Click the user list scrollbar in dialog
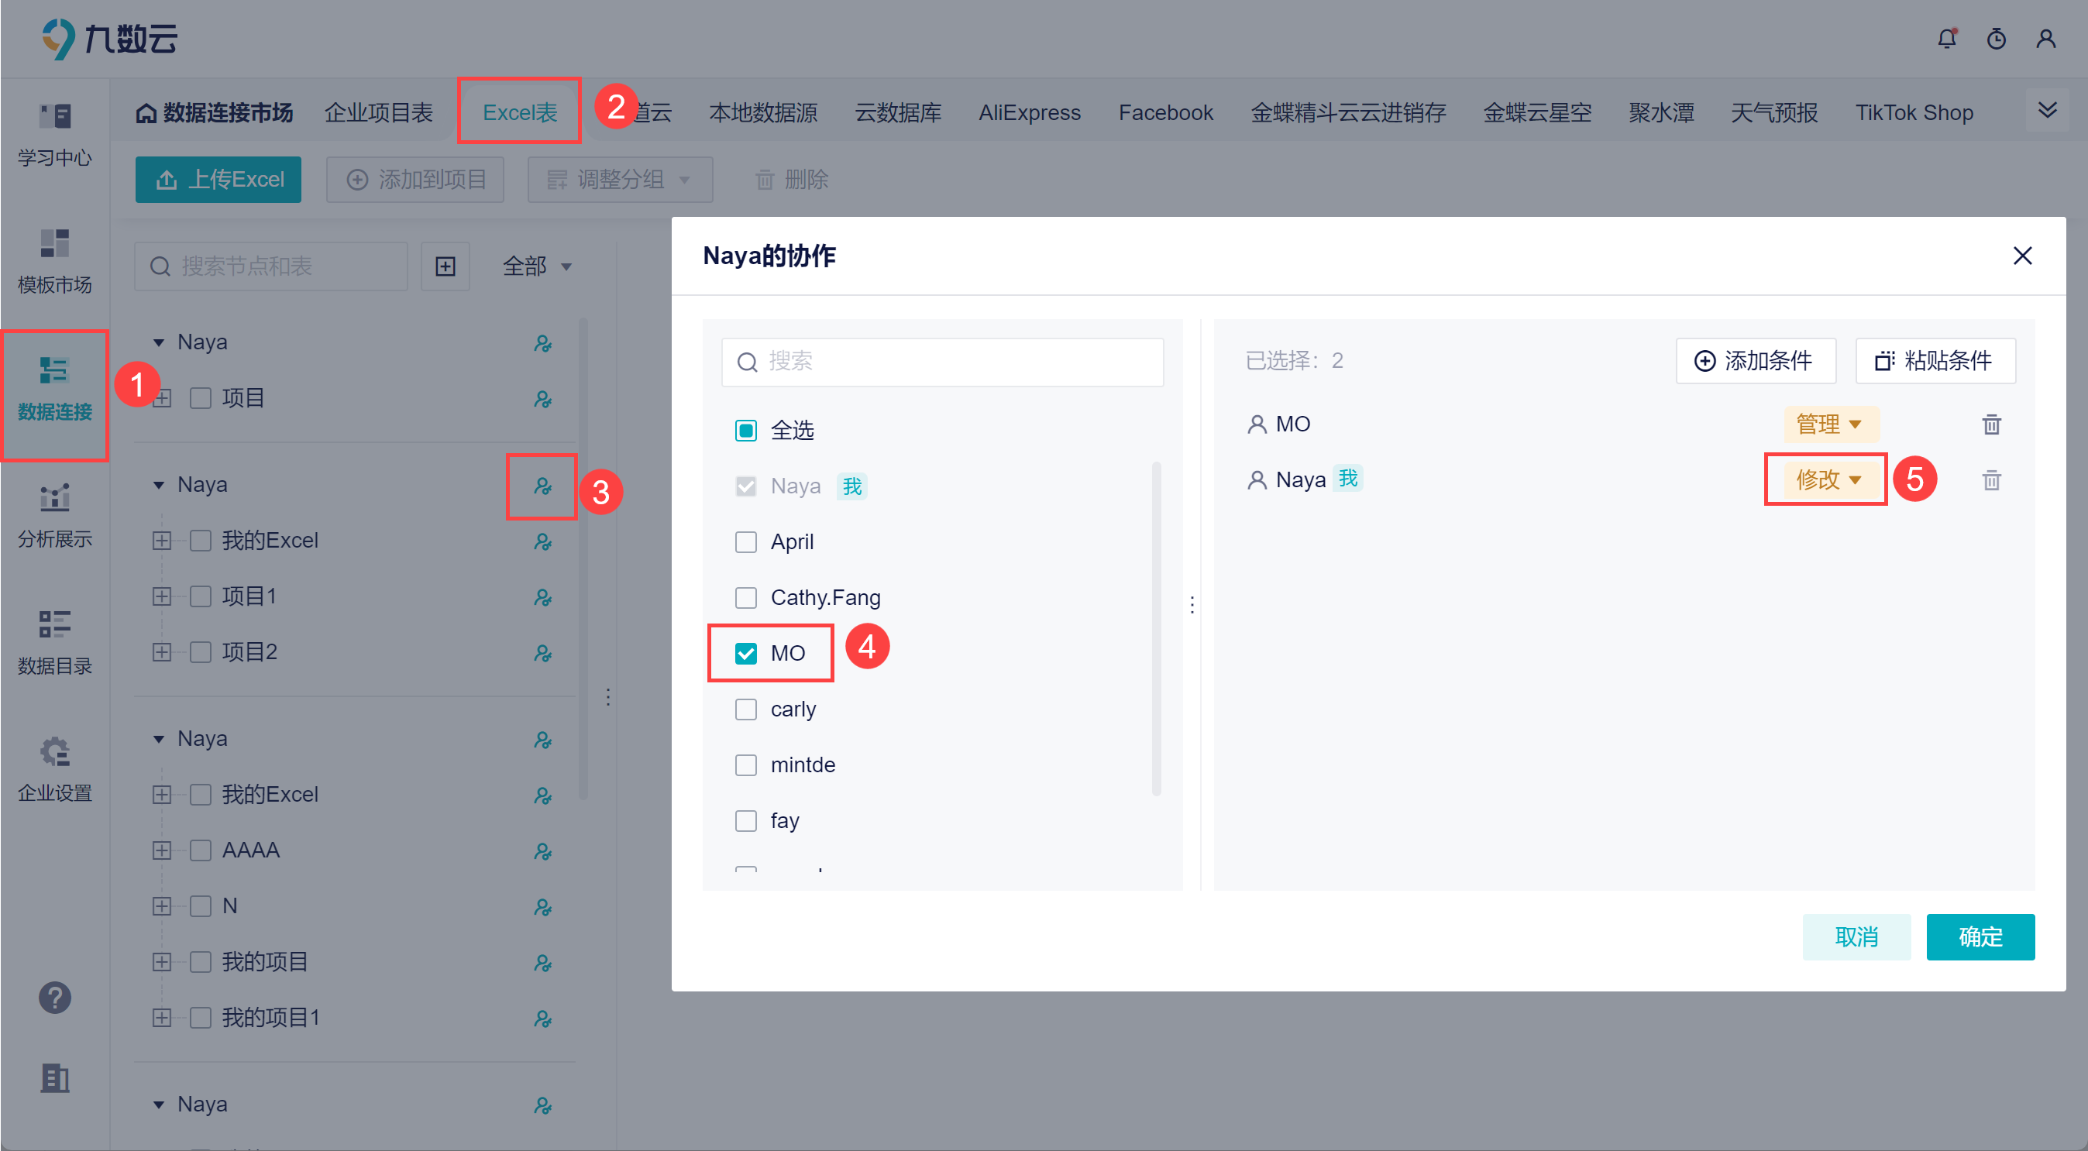The height and width of the screenshot is (1151, 2088). tap(1156, 629)
